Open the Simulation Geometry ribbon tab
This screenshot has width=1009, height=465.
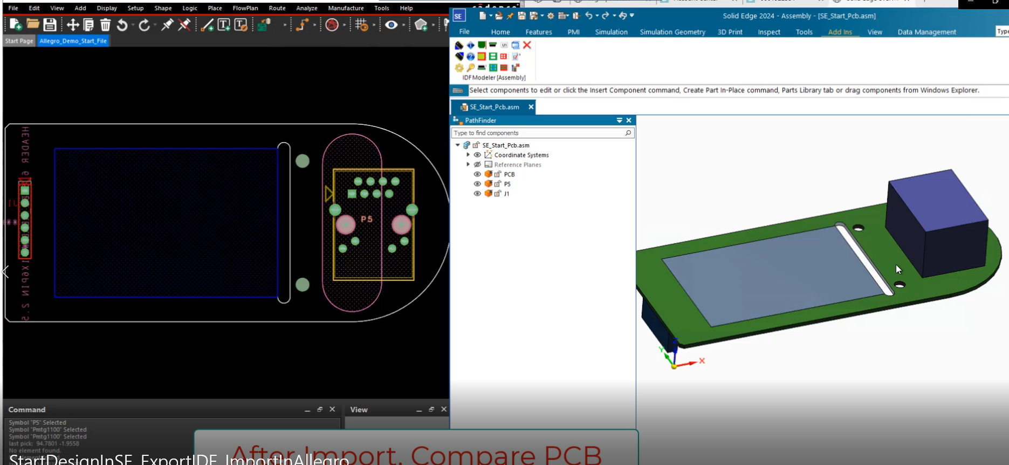(672, 32)
